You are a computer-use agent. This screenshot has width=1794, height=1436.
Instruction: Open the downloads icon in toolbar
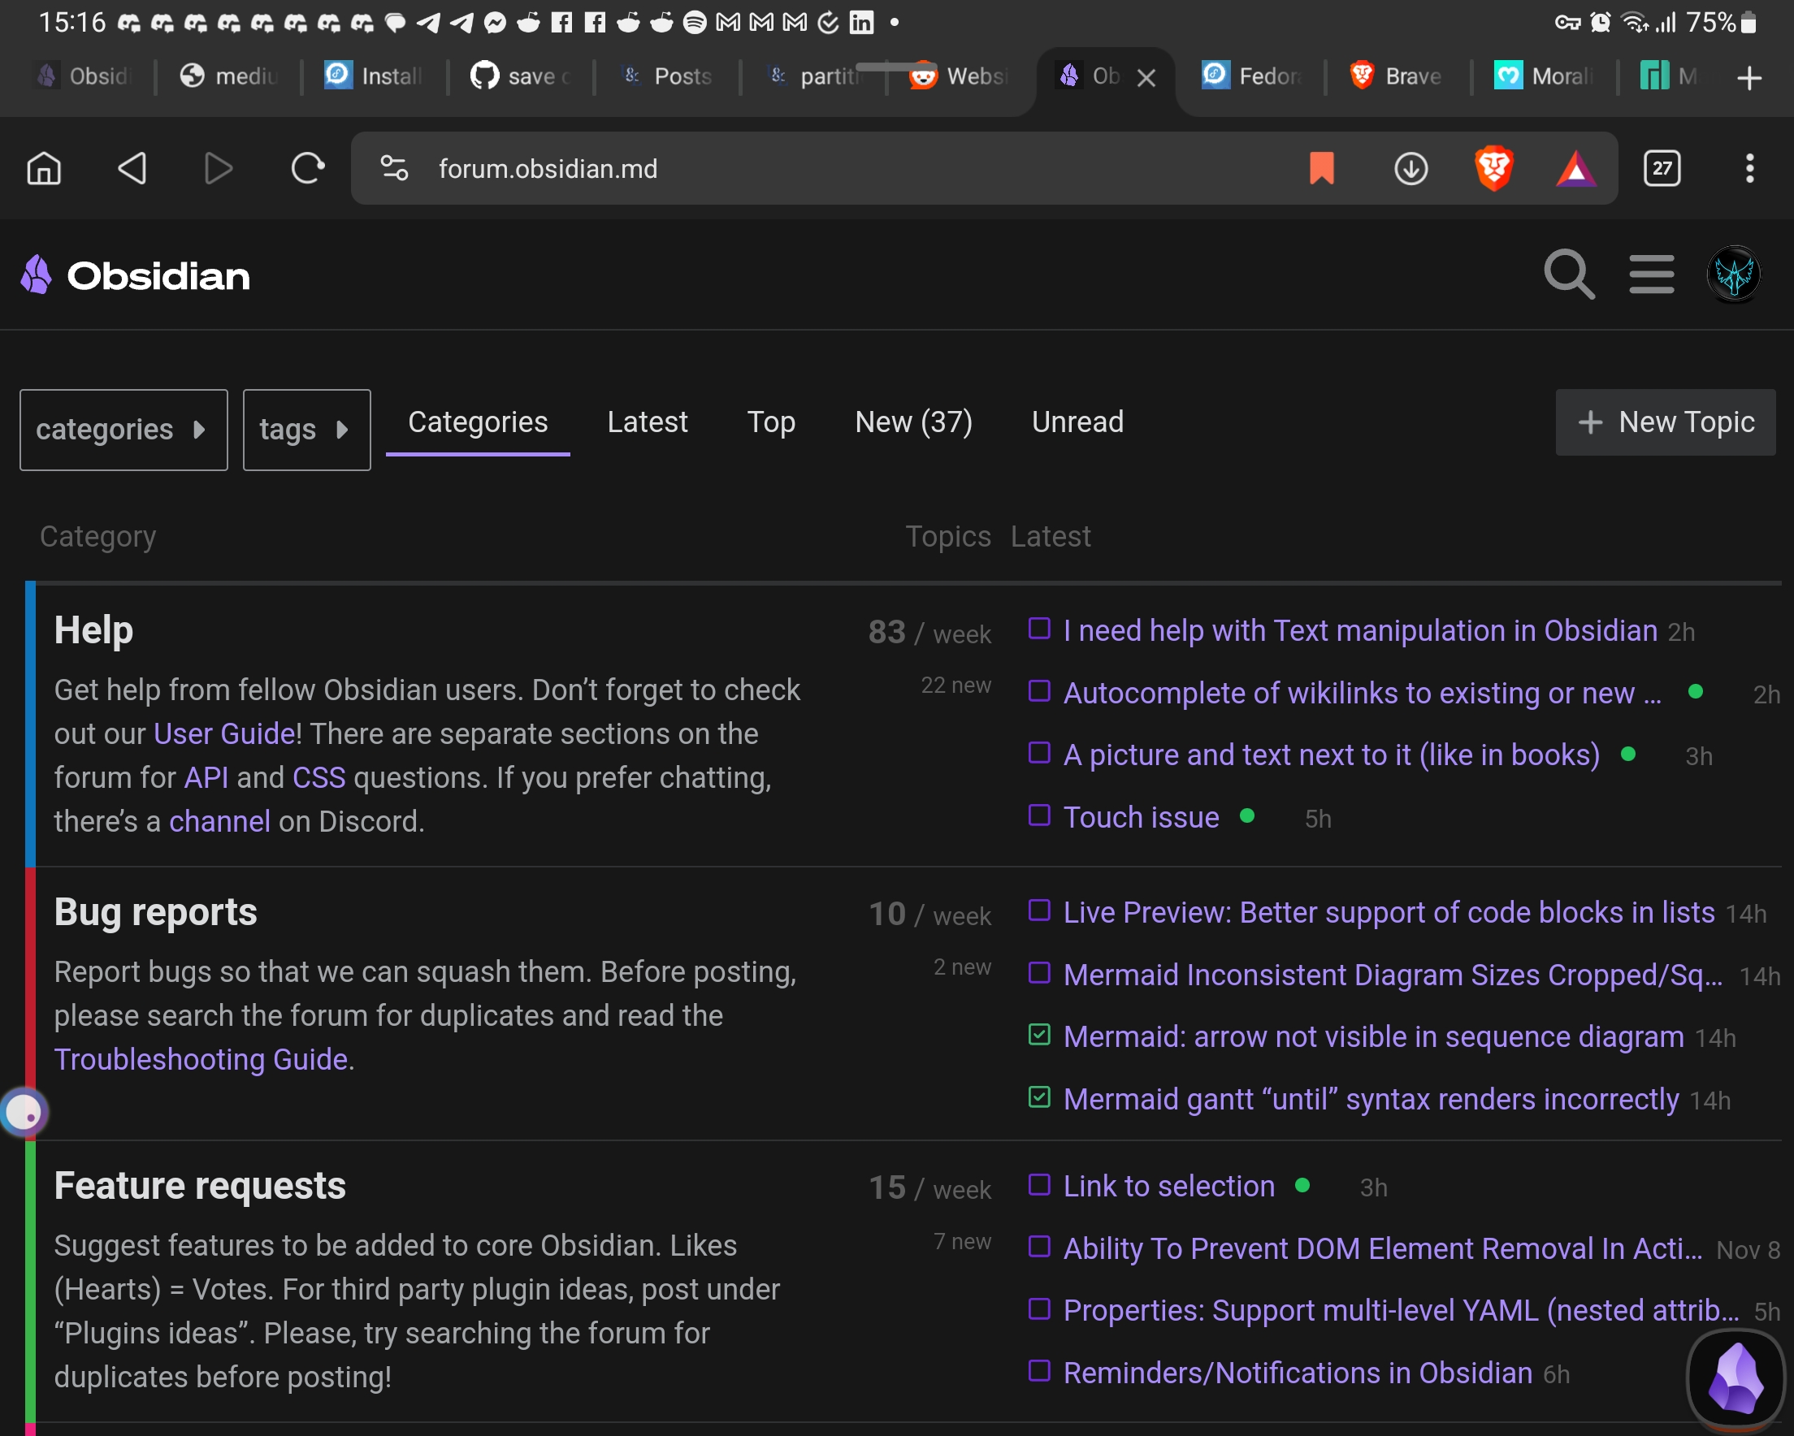pyautogui.click(x=1410, y=168)
